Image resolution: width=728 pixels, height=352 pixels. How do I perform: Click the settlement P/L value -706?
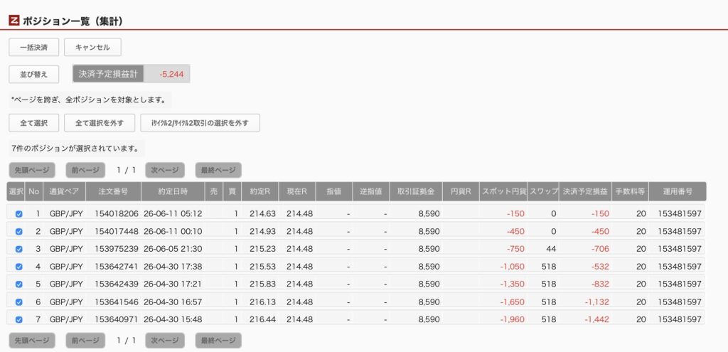pos(600,249)
